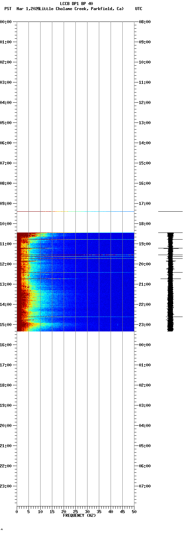Click the 'UTC' timezone label
The height and width of the screenshot is (533, 185).
point(139,9)
